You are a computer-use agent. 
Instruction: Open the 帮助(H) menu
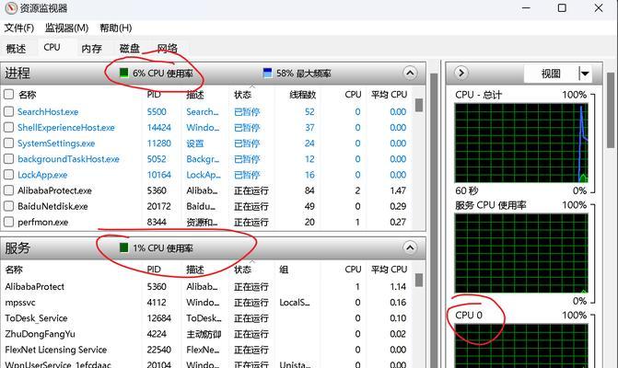(x=115, y=28)
